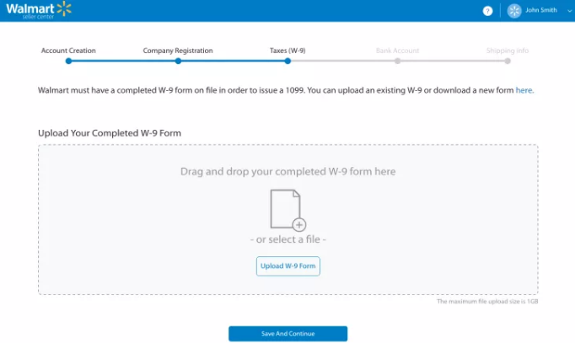Click the Taxes (W-9) progress dot
Viewport: 575px width, 343px height.
click(x=287, y=62)
